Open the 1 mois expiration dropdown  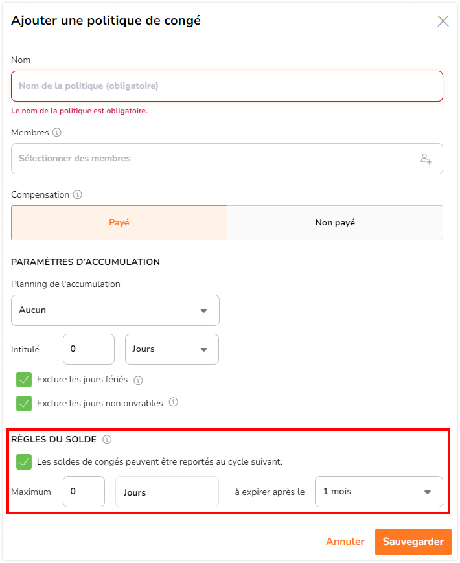[x=379, y=492]
